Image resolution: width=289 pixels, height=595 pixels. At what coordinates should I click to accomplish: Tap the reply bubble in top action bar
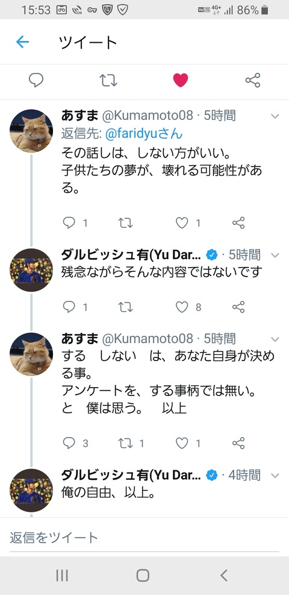[x=36, y=80]
